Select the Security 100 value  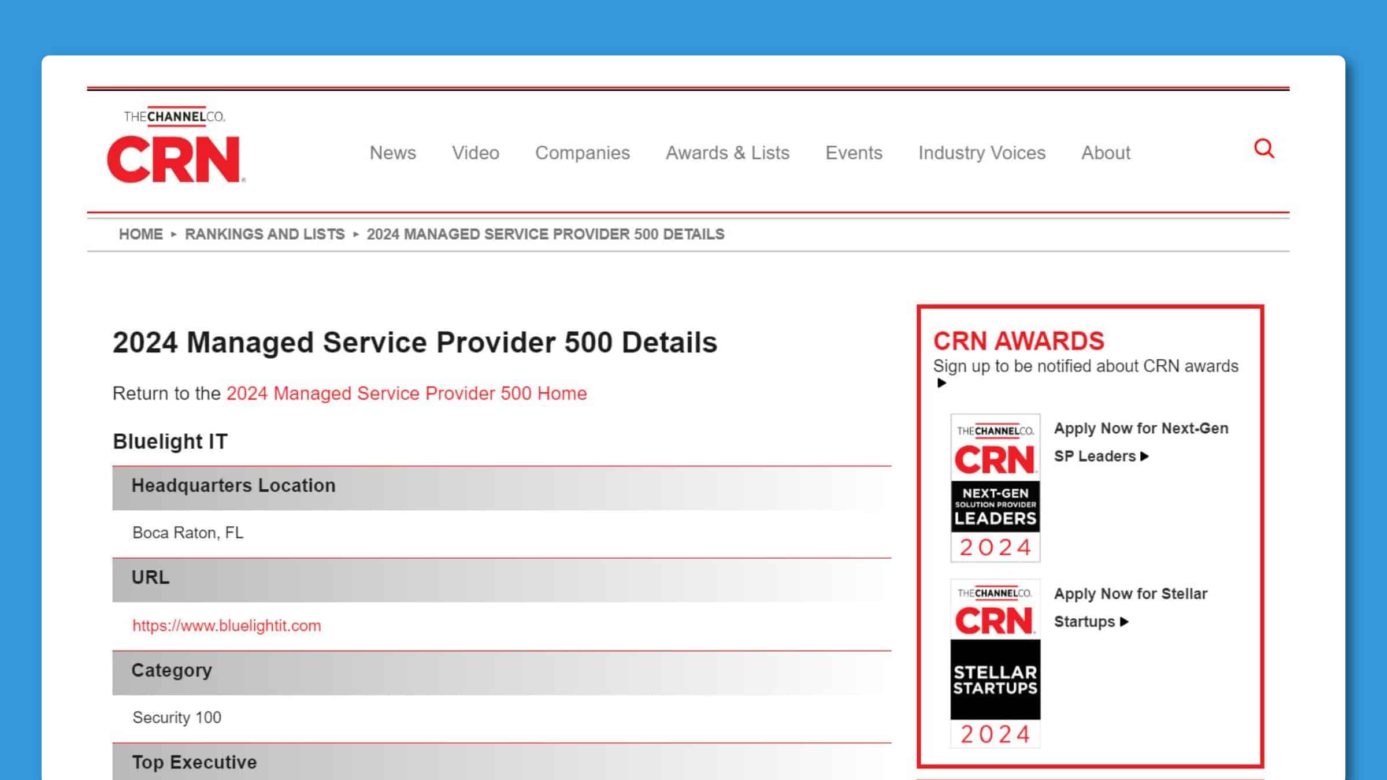(177, 717)
